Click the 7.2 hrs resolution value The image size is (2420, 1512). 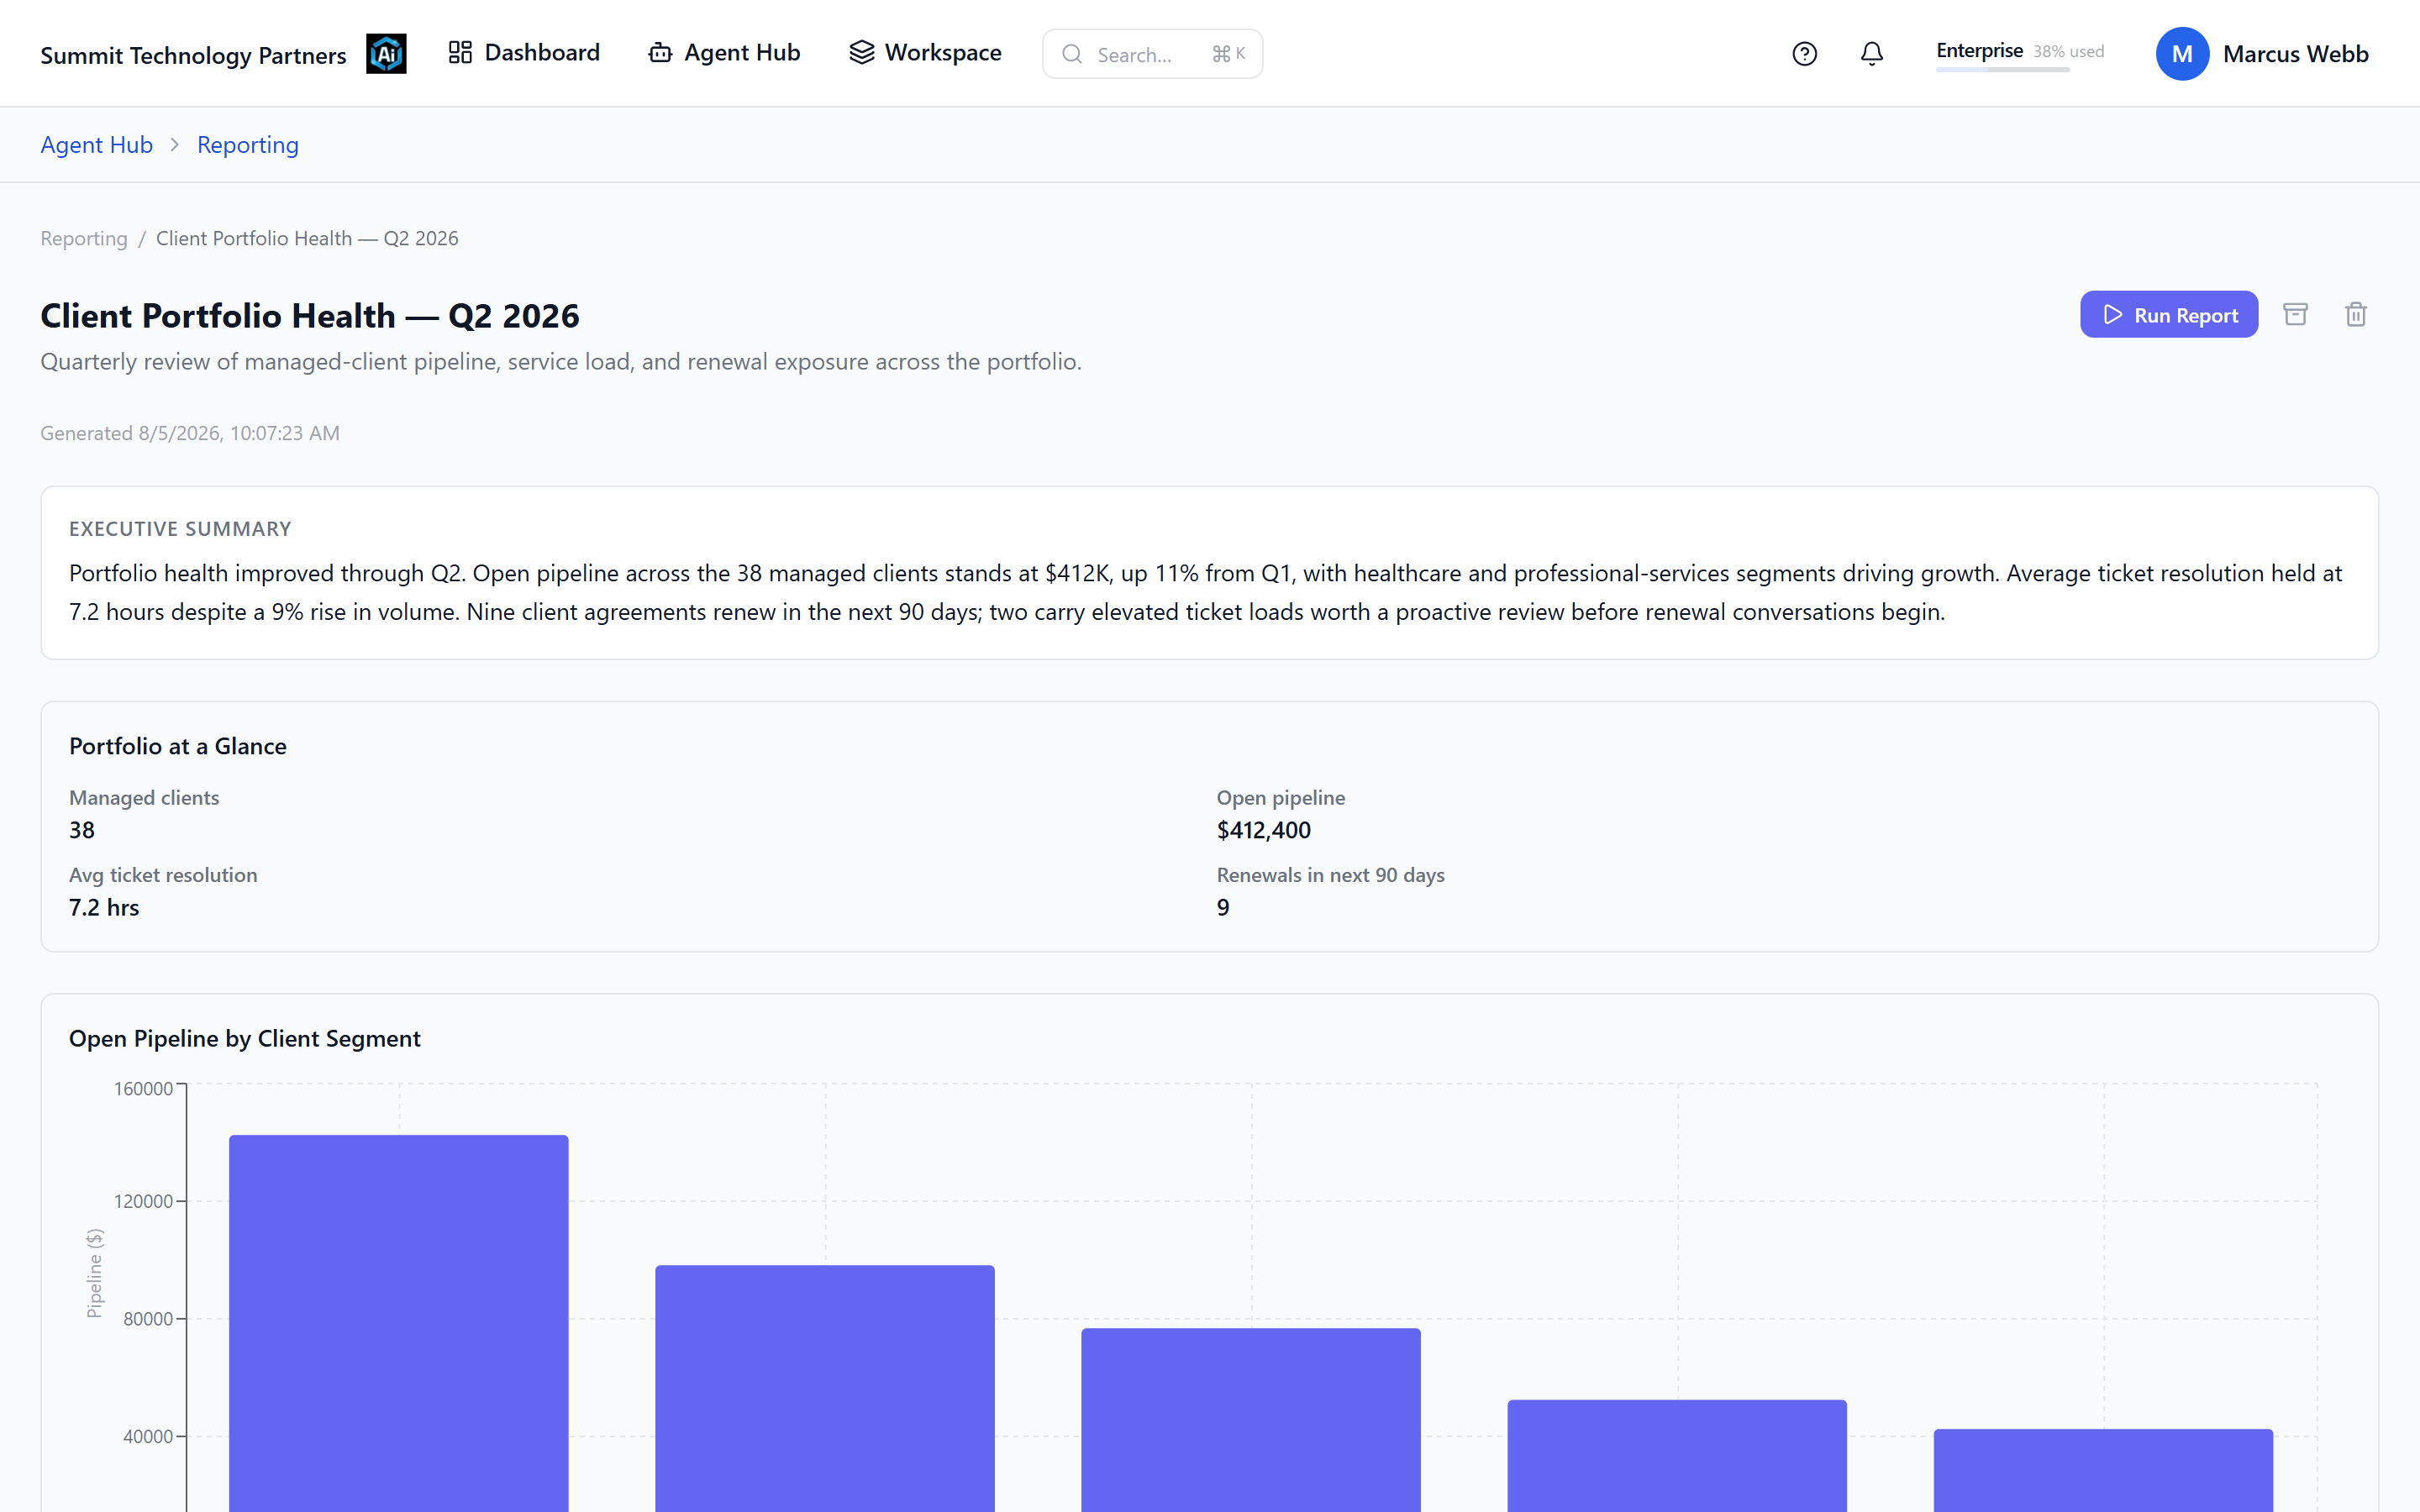(x=104, y=907)
